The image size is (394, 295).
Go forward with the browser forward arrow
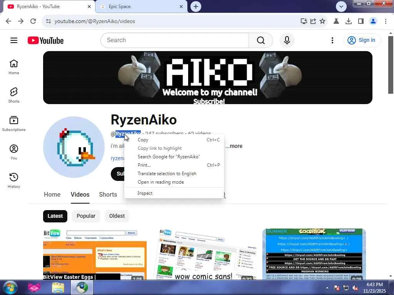coord(21,22)
